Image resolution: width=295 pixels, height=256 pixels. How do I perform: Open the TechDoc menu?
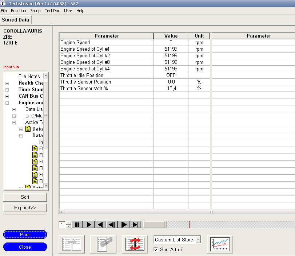[x=52, y=11]
